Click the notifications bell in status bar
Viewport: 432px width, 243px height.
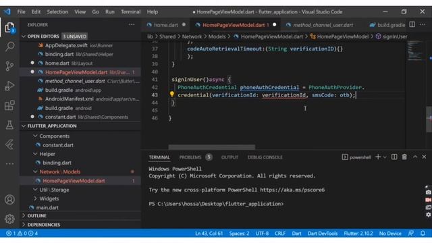coord(423,234)
